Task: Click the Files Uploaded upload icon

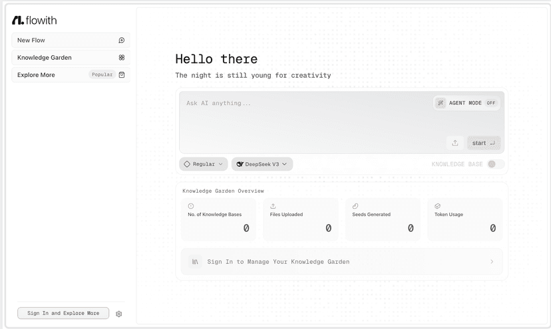Action: pyautogui.click(x=273, y=206)
